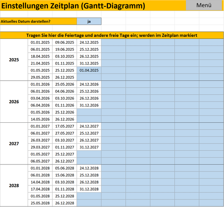The height and width of the screenshot is (207, 224).
Task: Select cell containing 29.05.2025
Action: (x=40, y=77)
